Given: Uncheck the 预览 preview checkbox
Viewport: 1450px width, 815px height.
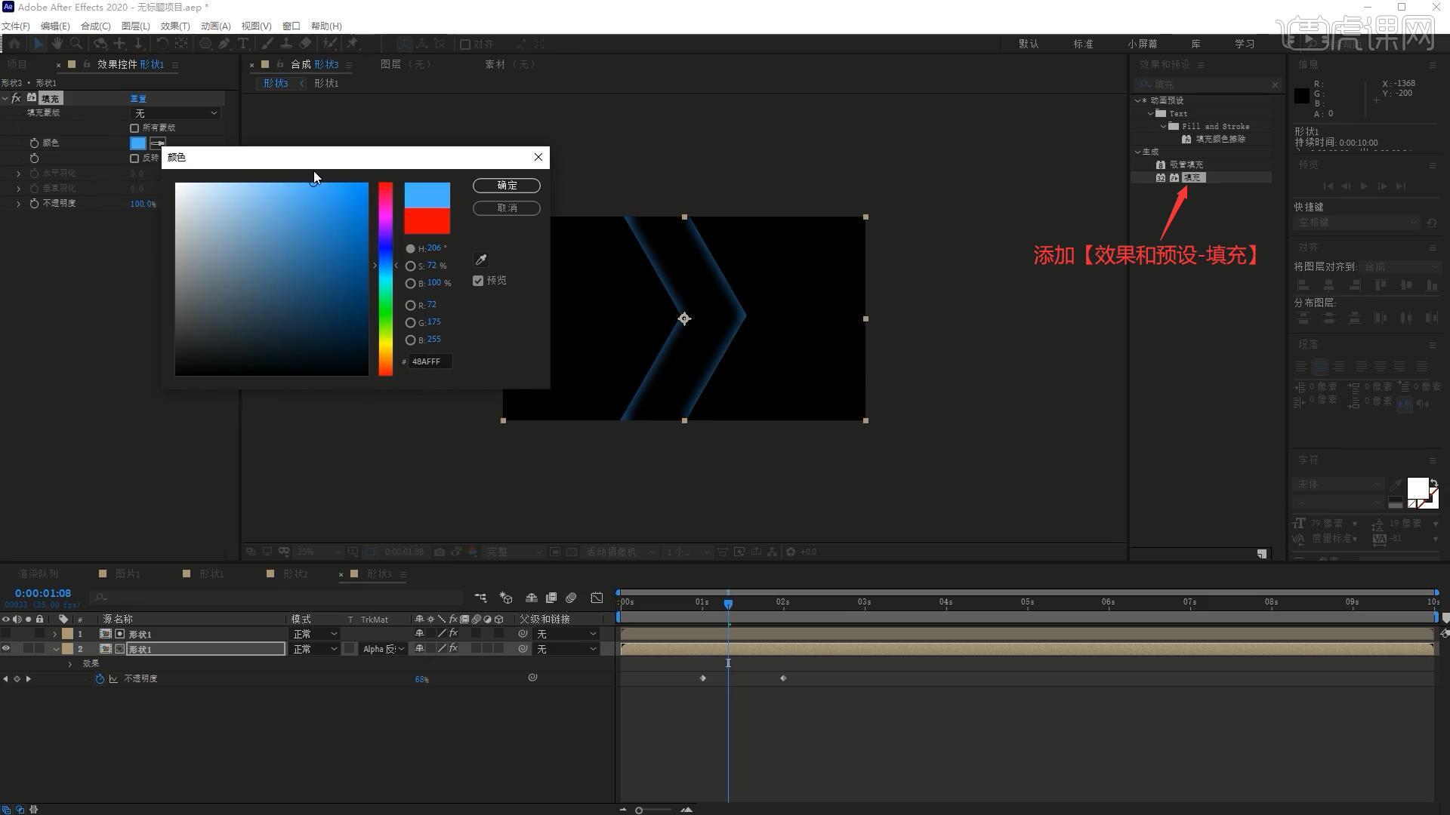Looking at the screenshot, I should pos(478,281).
